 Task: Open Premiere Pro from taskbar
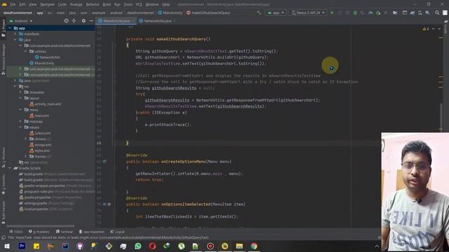click(22, 246)
